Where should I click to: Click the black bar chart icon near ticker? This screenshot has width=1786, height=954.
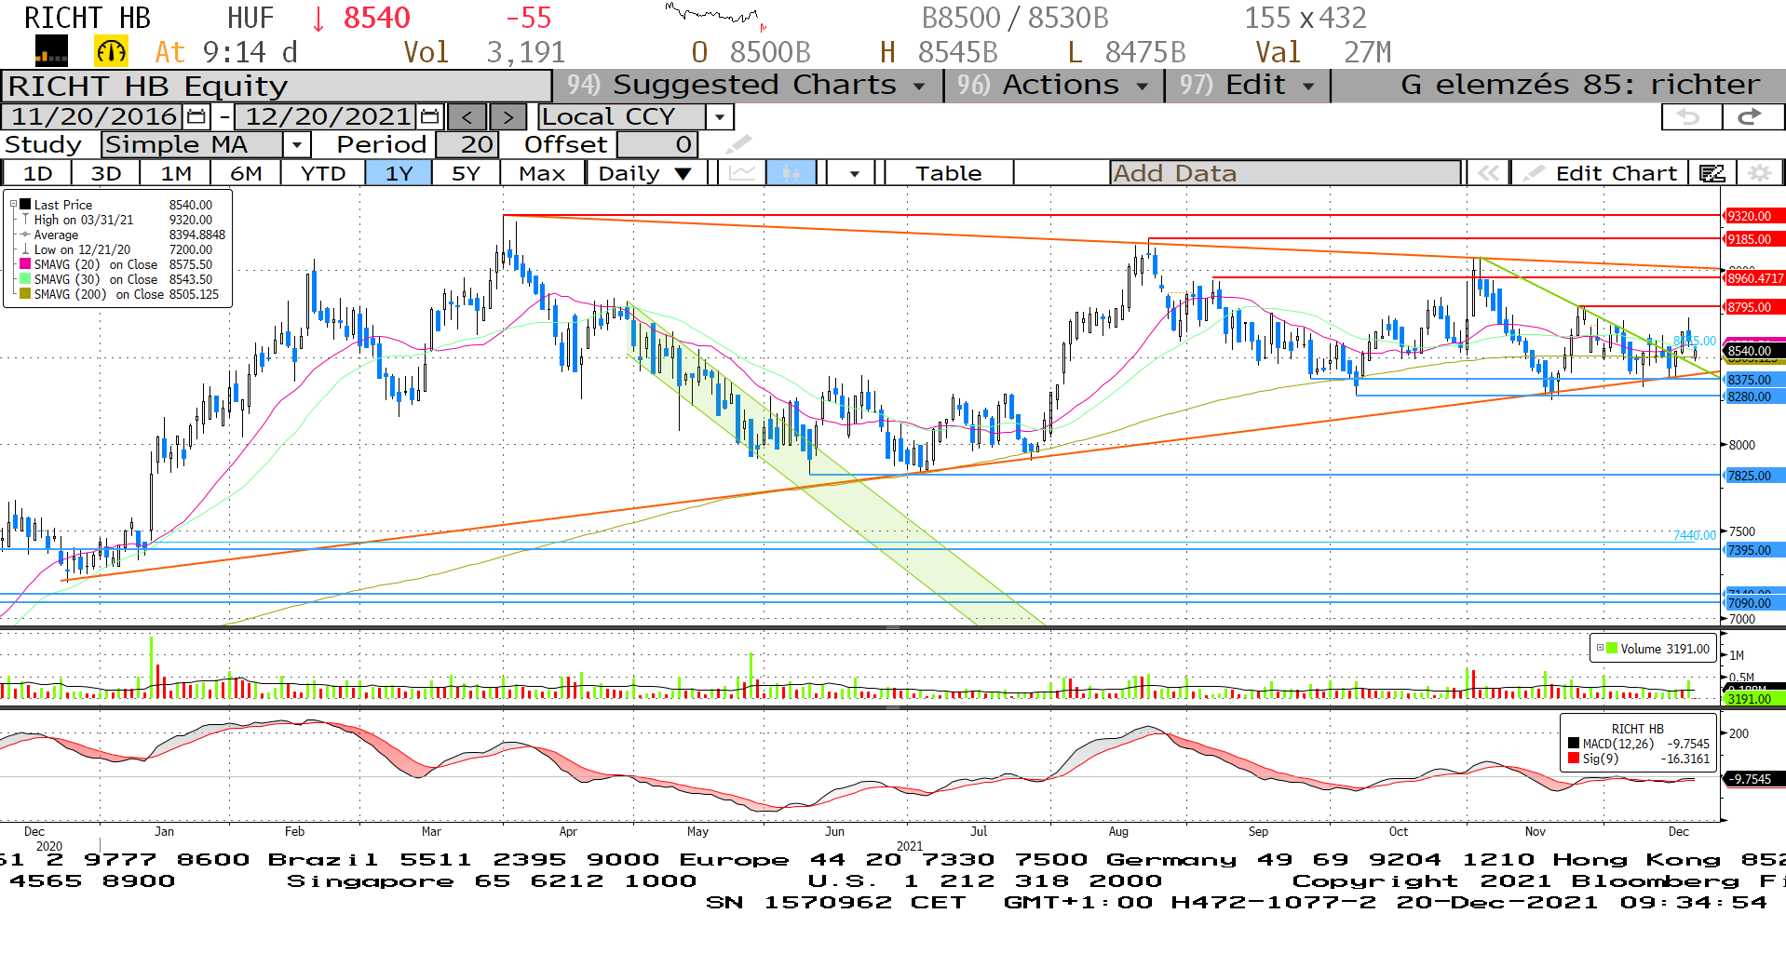[51, 51]
